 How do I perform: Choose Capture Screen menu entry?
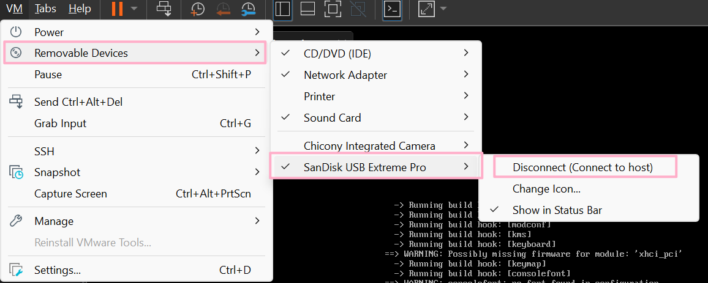tap(70, 194)
